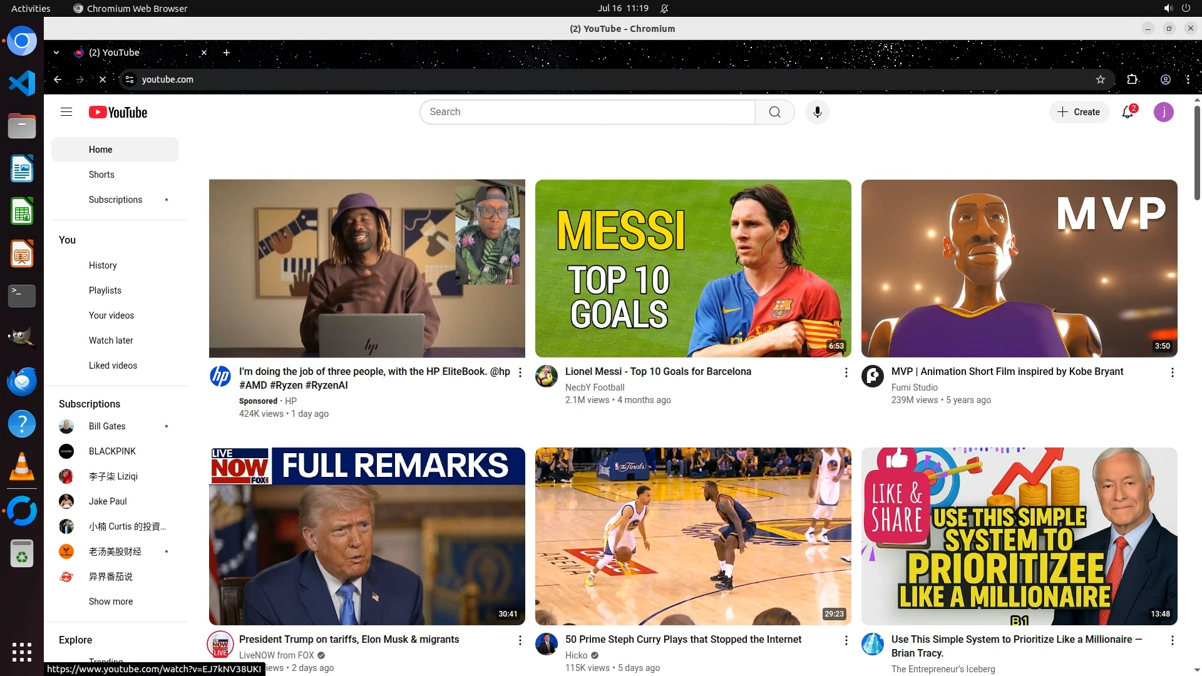This screenshot has height=676, width=1202.
Task: Open the purple account avatar menu
Action: [x=1163, y=112]
